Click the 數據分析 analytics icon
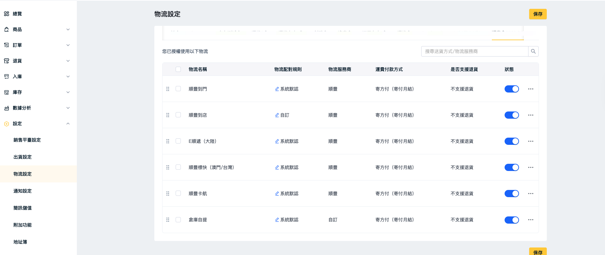The height and width of the screenshot is (255, 605). tap(7, 108)
